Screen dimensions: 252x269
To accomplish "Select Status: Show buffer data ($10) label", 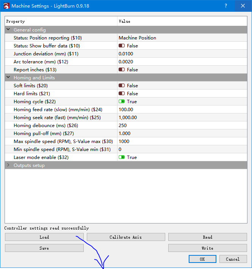I will point(47,46).
